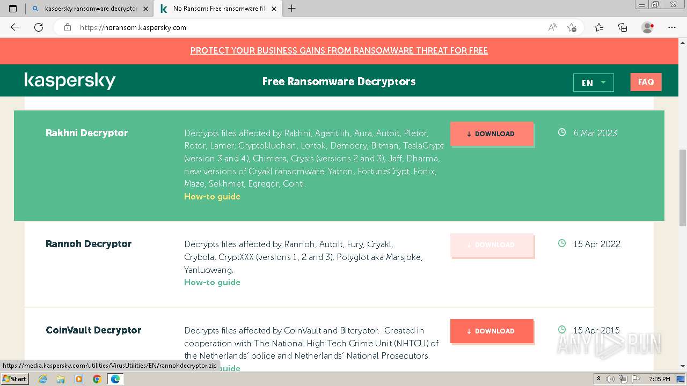Open the media player taskbar icon
Image resolution: width=687 pixels, height=386 pixels.
pyautogui.click(x=79, y=379)
